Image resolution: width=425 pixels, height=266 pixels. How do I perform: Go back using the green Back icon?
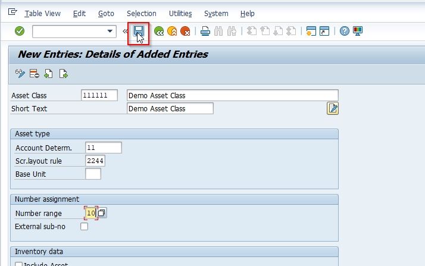159,32
